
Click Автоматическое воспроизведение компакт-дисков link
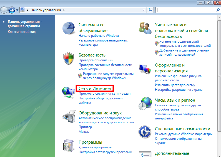106,120
